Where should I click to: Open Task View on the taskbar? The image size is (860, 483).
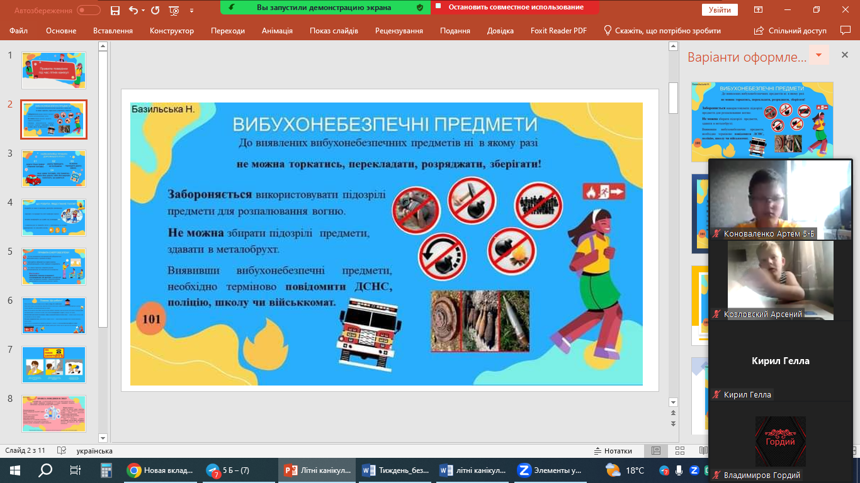click(76, 470)
